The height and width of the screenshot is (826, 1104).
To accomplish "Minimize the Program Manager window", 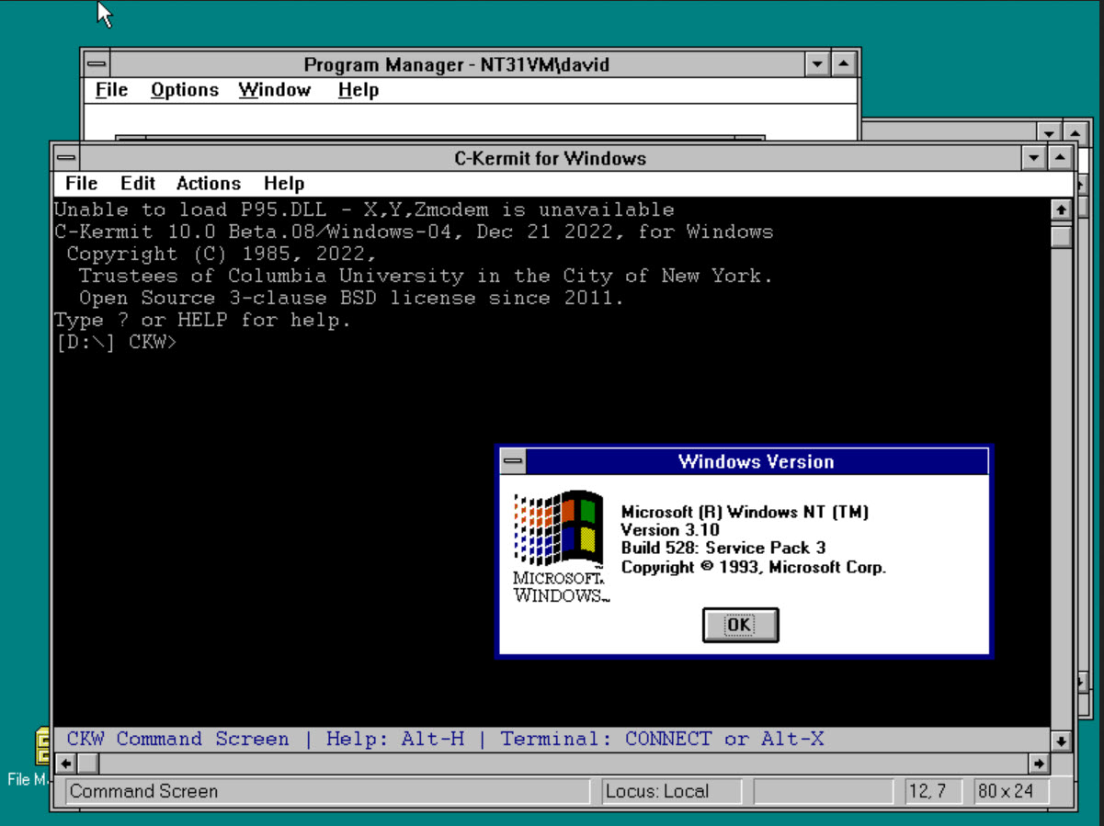I will coord(817,64).
